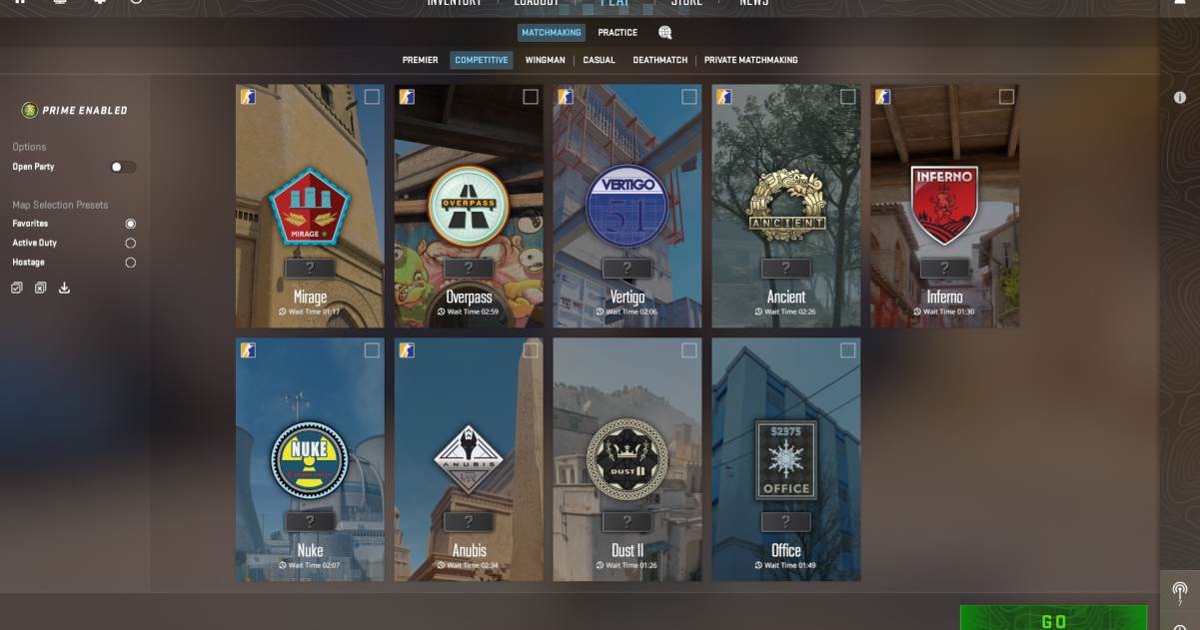Click the Map Selection Presets heading
The width and height of the screenshot is (1200, 630).
(x=60, y=205)
